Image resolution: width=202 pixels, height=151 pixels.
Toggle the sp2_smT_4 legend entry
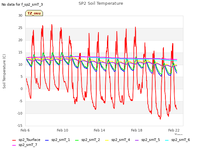[x=117, y=140]
